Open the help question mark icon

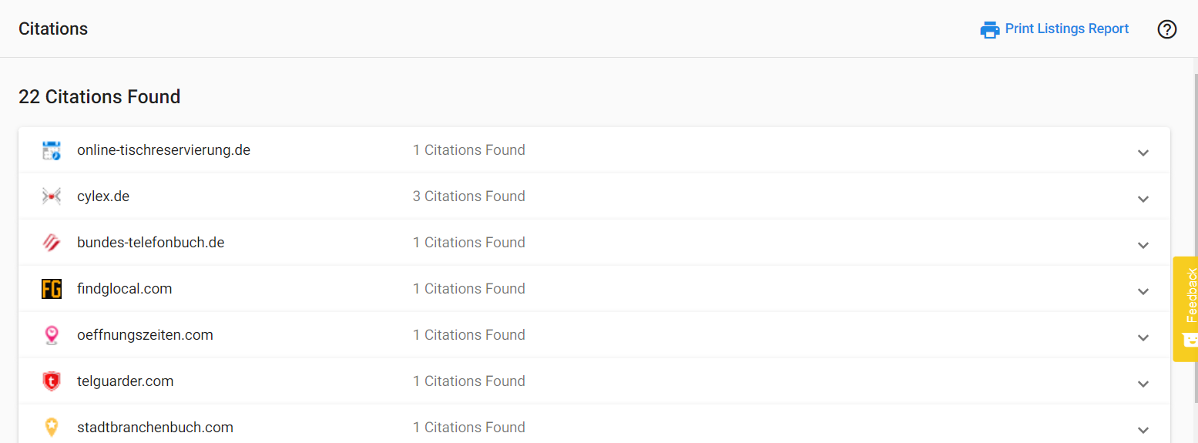[x=1167, y=29]
